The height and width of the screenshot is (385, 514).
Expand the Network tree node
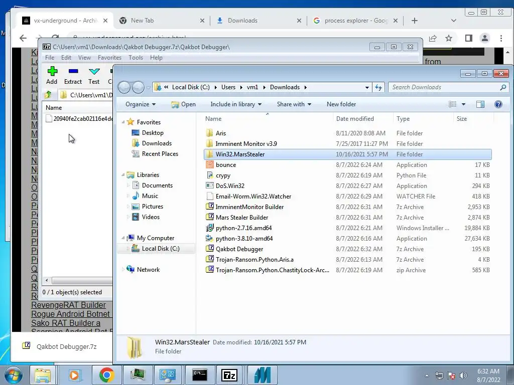point(123,269)
